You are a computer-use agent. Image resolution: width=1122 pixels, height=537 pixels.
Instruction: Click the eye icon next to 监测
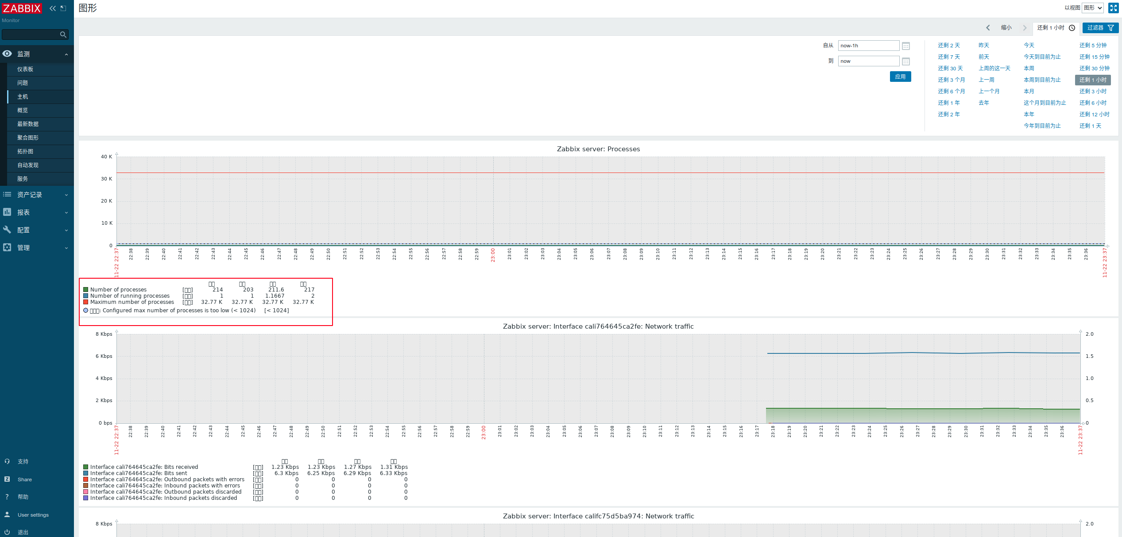click(x=7, y=54)
